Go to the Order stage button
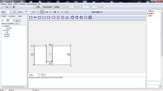This screenshot has height=91, width=163. tap(38, 7)
